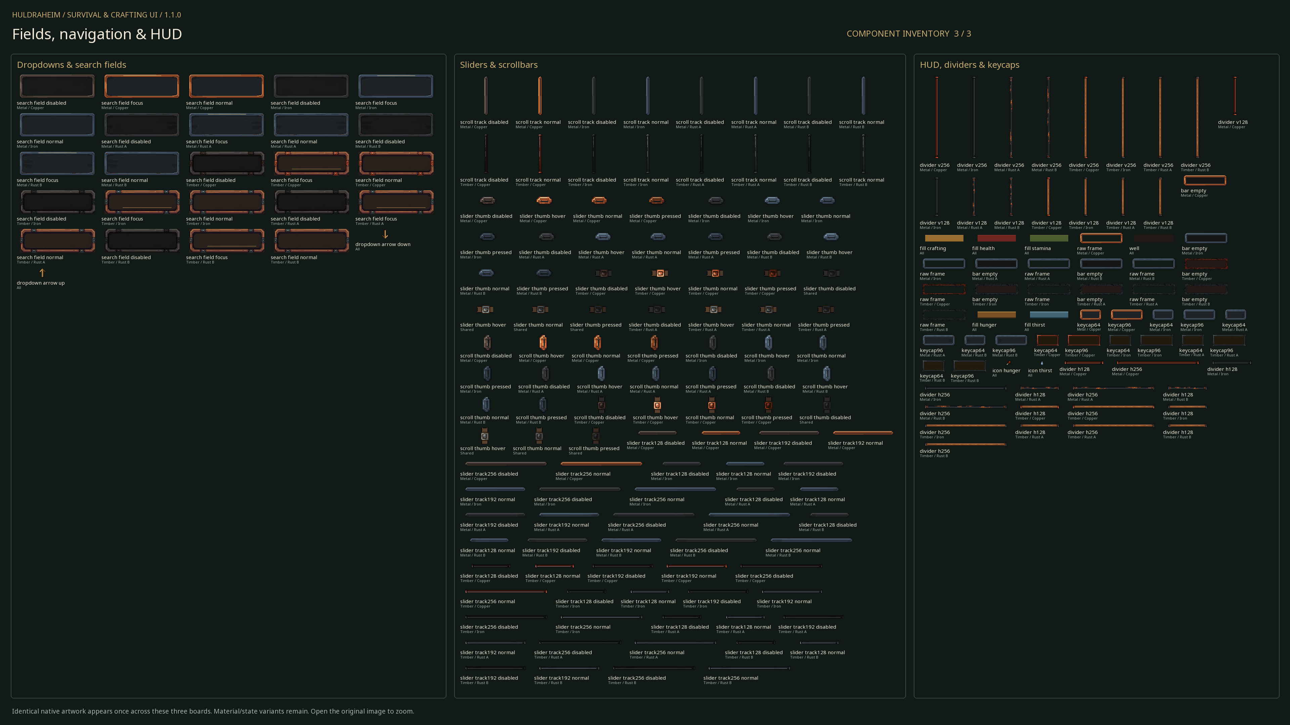
Task: Click search field normal Metal / Copper
Action: point(226,86)
